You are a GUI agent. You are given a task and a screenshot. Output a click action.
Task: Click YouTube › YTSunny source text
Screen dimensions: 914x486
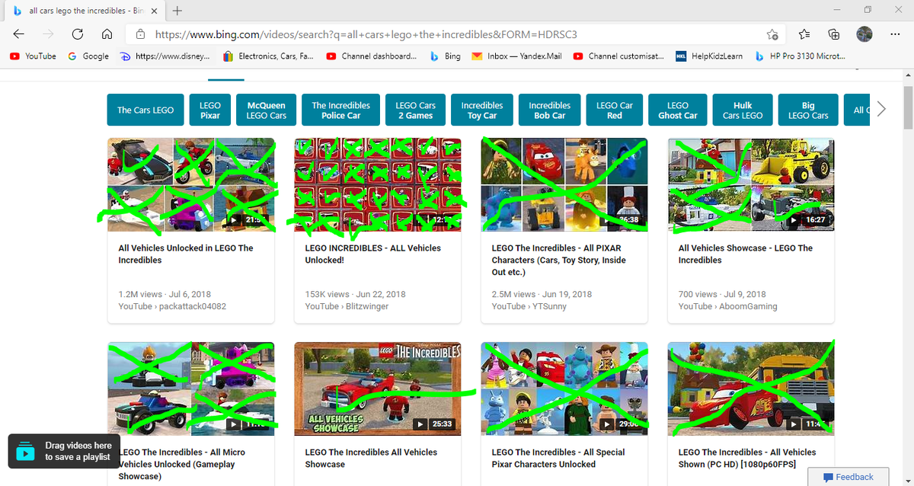point(529,306)
